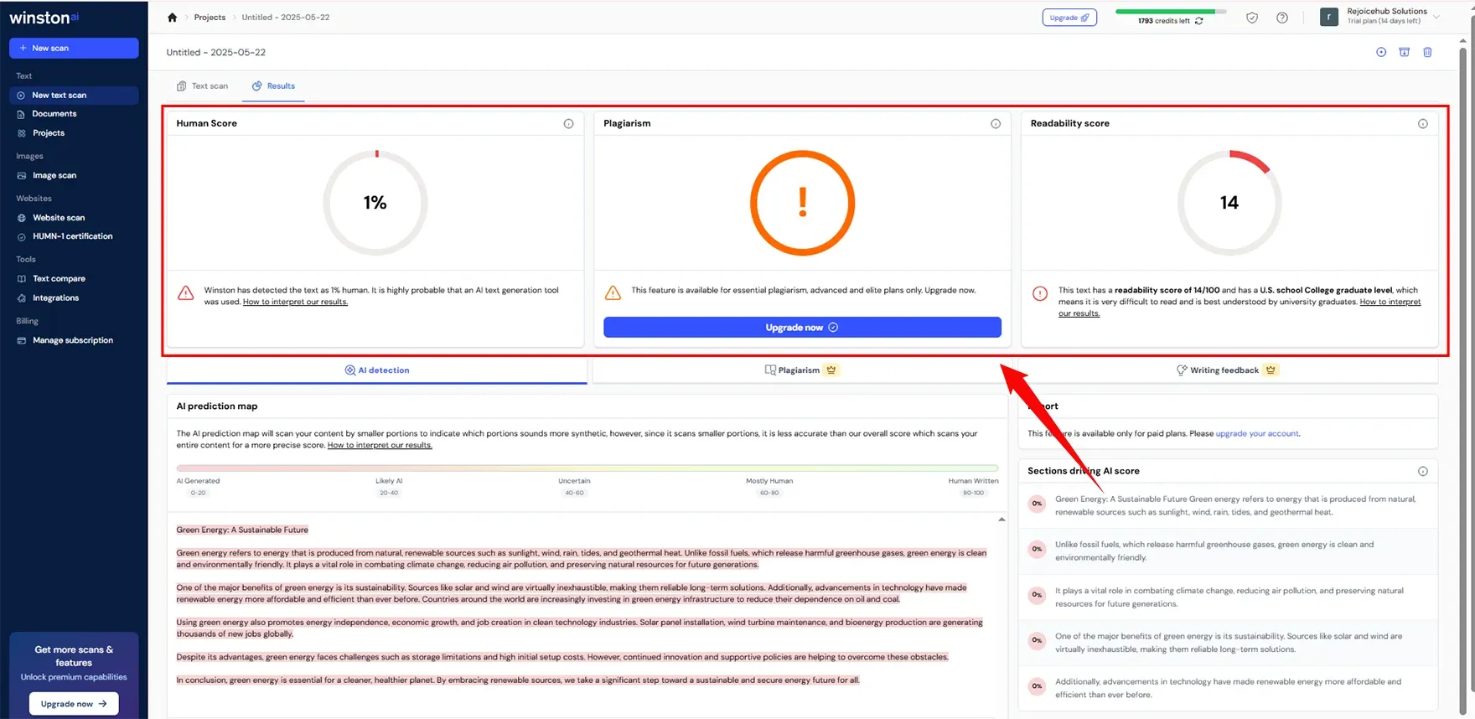Follow the upgrade your account link
Screen dimensions: 1475x719
(1256, 434)
